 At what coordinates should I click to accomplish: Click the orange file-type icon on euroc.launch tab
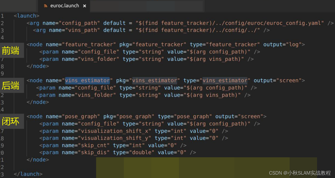tap(46, 6)
